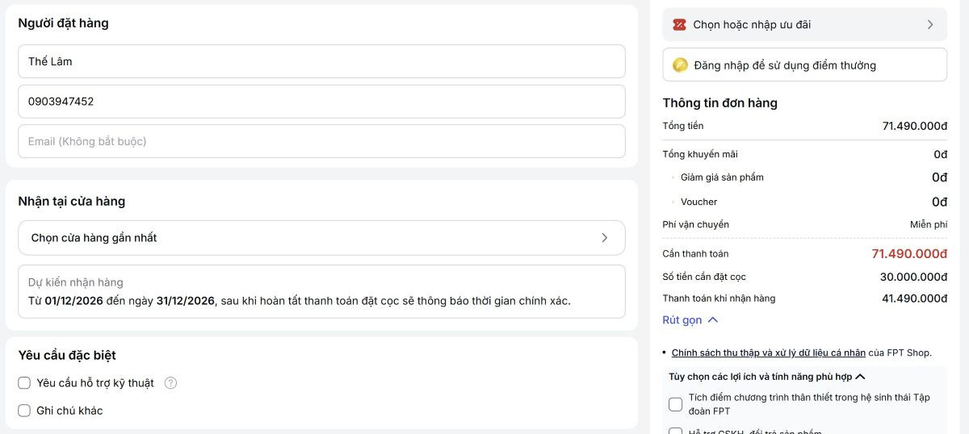Edit the name field containing Thế Lâm
Image resolution: width=969 pixels, height=434 pixels.
321,61
